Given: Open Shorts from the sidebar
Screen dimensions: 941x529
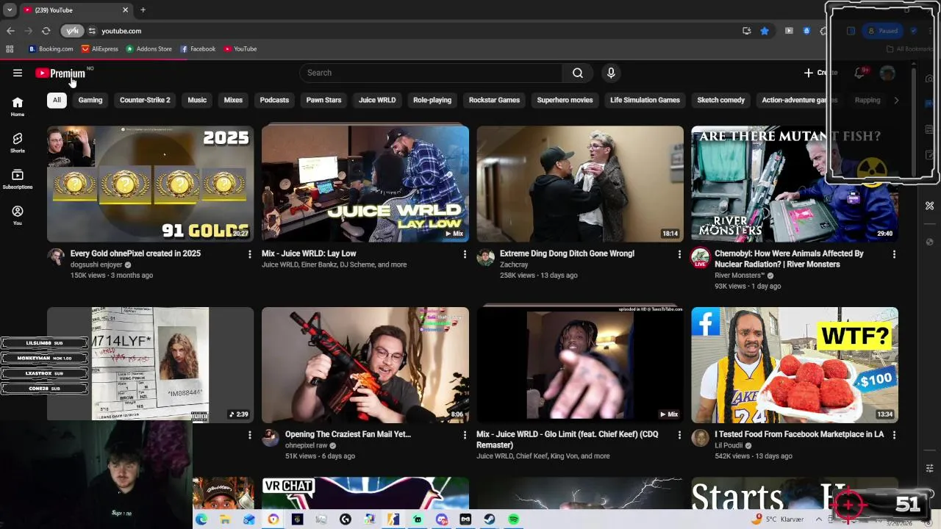Looking at the screenshot, I should coord(18,143).
